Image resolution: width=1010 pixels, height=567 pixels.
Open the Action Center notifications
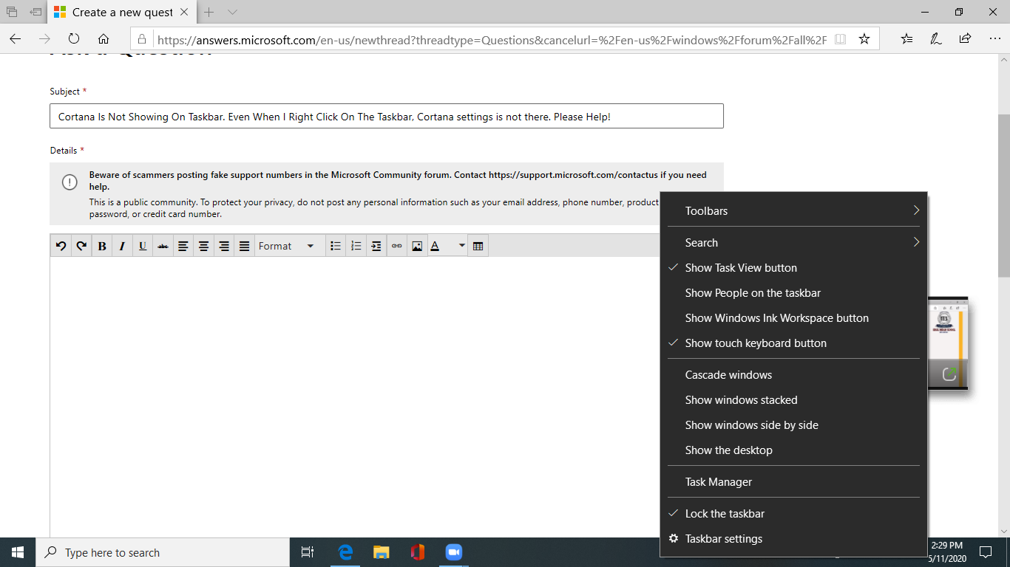click(985, 552)
